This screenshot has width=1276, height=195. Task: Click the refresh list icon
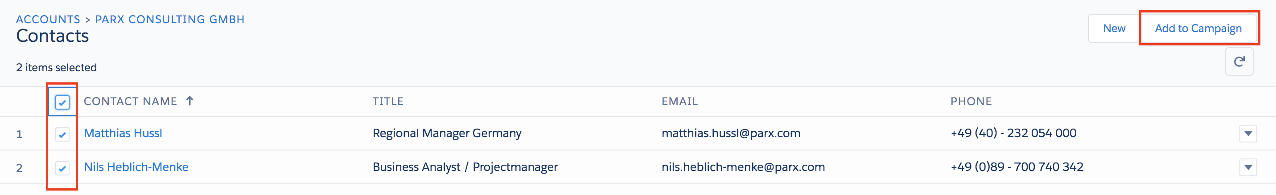(x=1239, y=61)
